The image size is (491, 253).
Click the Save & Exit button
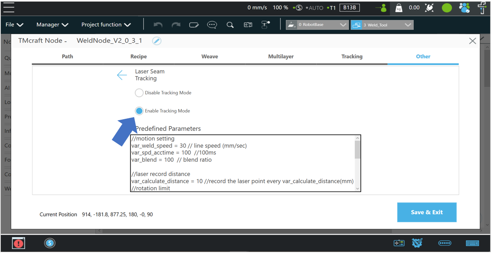[427, 212]
